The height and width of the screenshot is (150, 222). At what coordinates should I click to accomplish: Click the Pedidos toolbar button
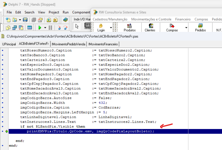pyautogui.click(x=200, y=28)
